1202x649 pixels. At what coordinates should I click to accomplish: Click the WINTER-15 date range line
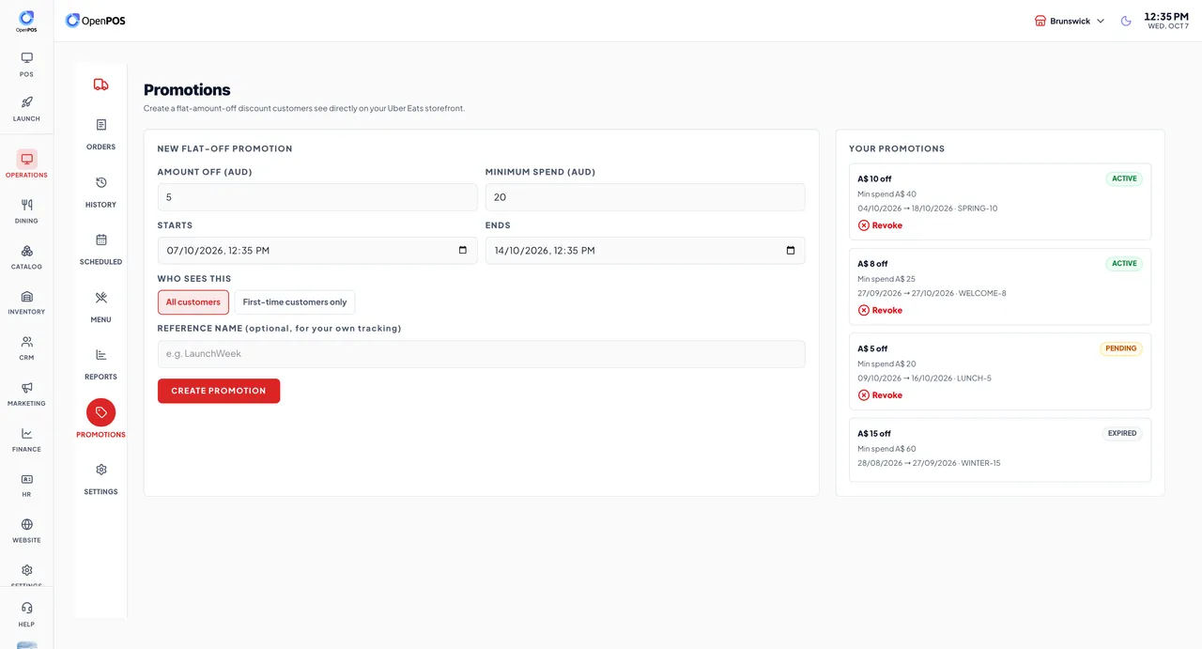(x=929, y=463)
